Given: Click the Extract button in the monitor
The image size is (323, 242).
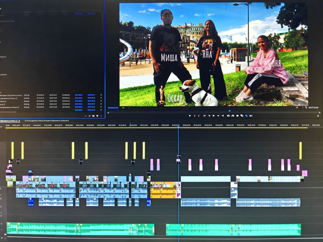Looking at the screenshot, I should pos(233,116).
